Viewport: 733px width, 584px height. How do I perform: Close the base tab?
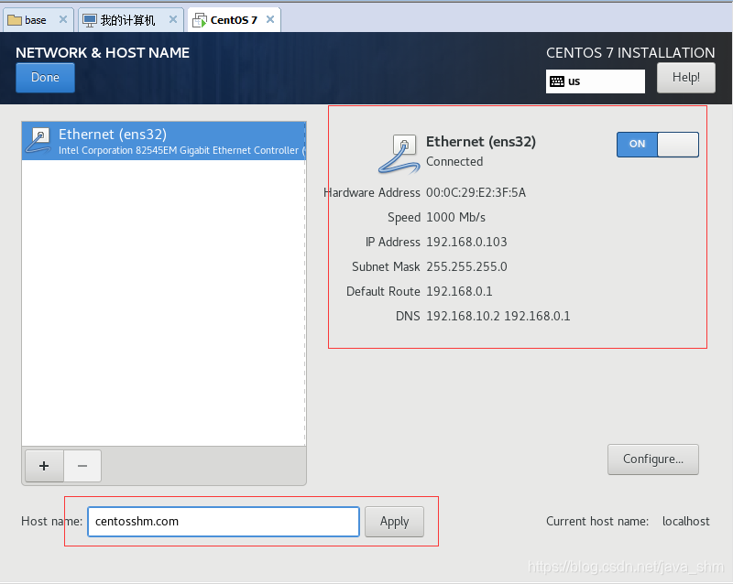click(x=63, y=19)
